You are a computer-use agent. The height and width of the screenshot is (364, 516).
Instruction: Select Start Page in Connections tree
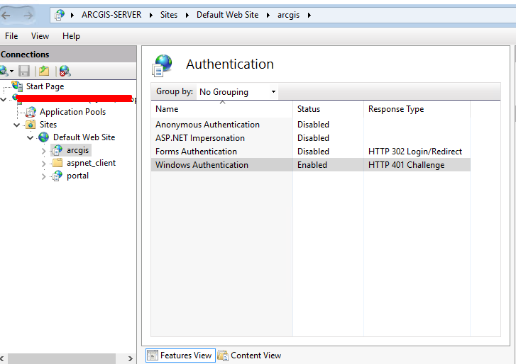pos(45,86)
